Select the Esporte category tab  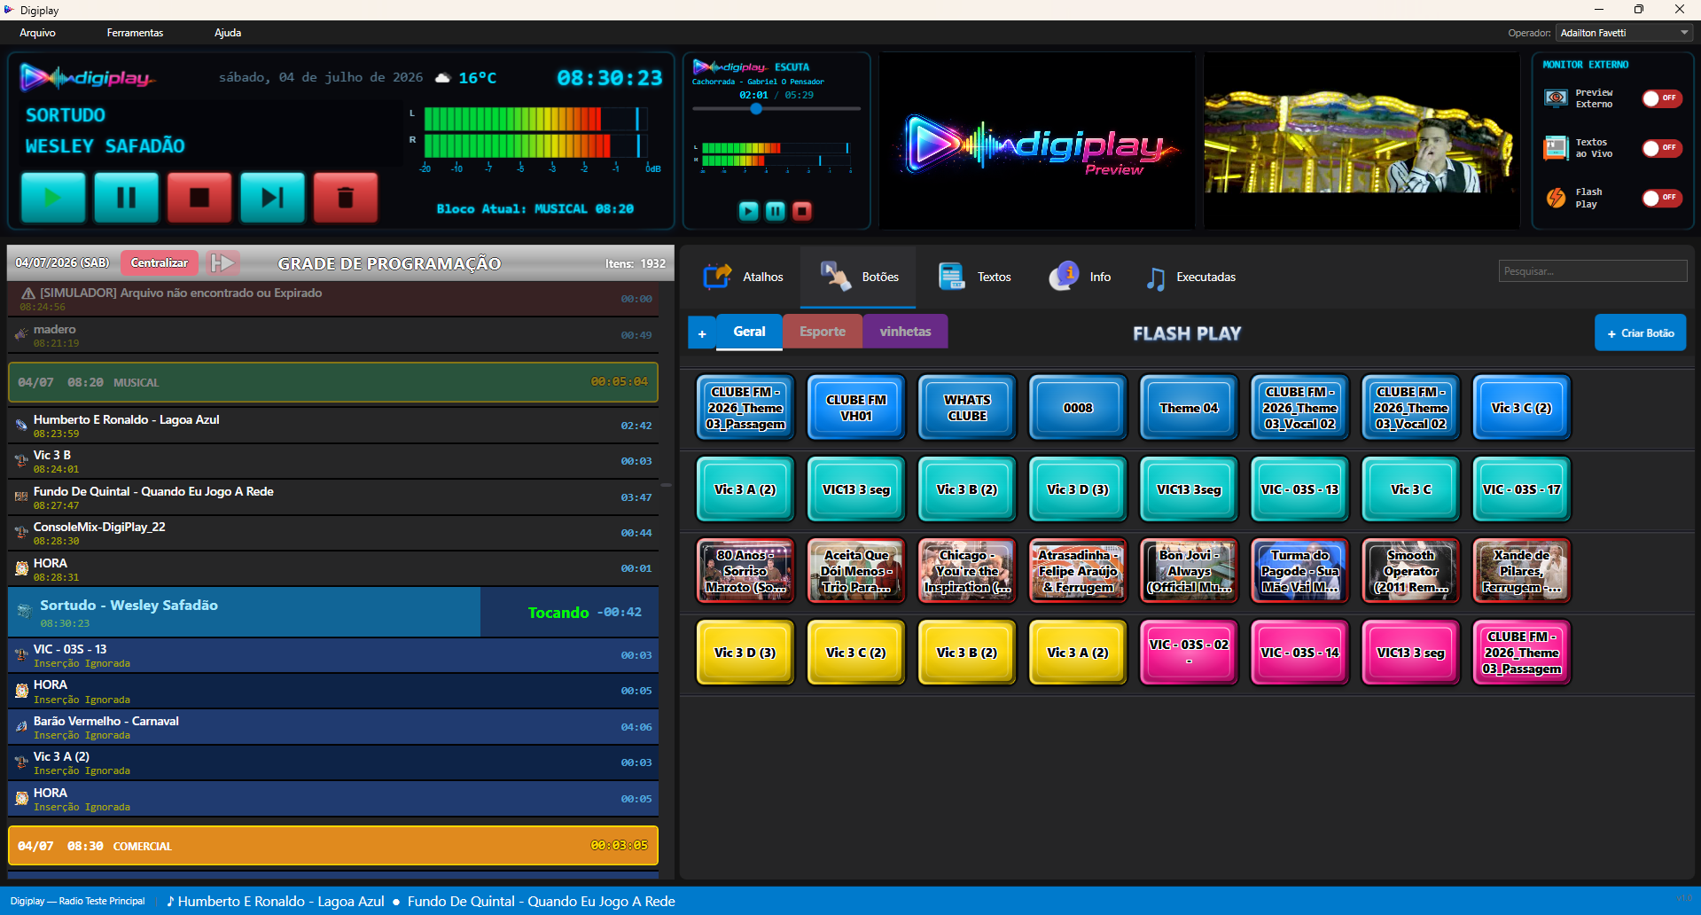[x=823, y=332]
